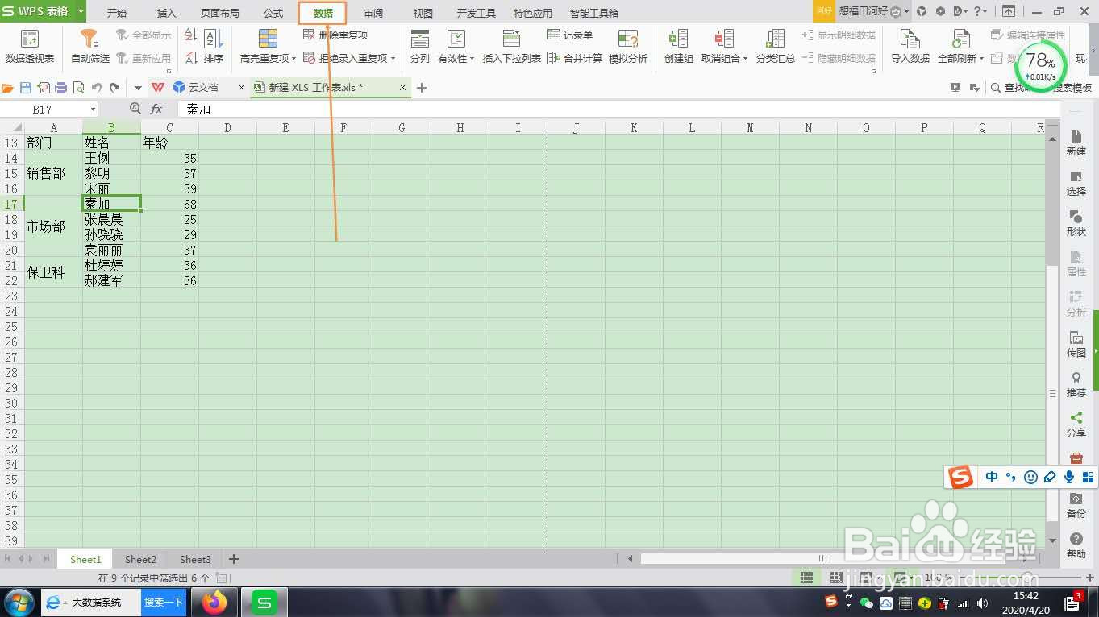Screen dimensions: 1099x617
Task: Sort descending with the Z-A icon
Action: [191, 58]
